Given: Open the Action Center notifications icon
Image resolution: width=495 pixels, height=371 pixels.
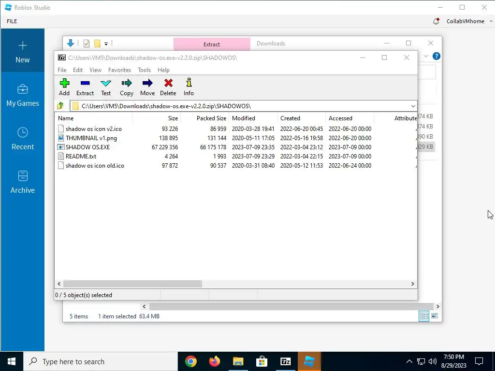Looking at the screenshot, I should (479, 361).
